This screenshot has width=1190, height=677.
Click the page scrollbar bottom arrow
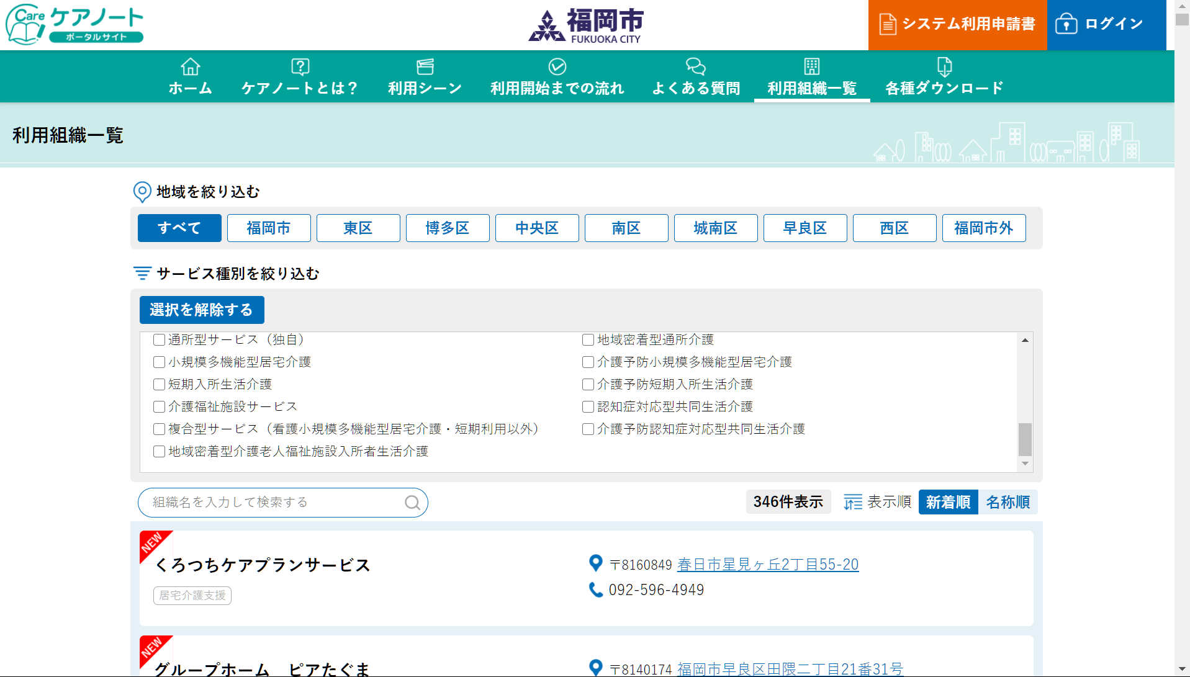pyautogui.click(x=1181, y=670)
